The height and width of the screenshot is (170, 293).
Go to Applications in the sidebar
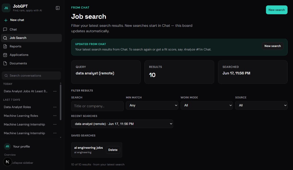[x=31, y=55]
